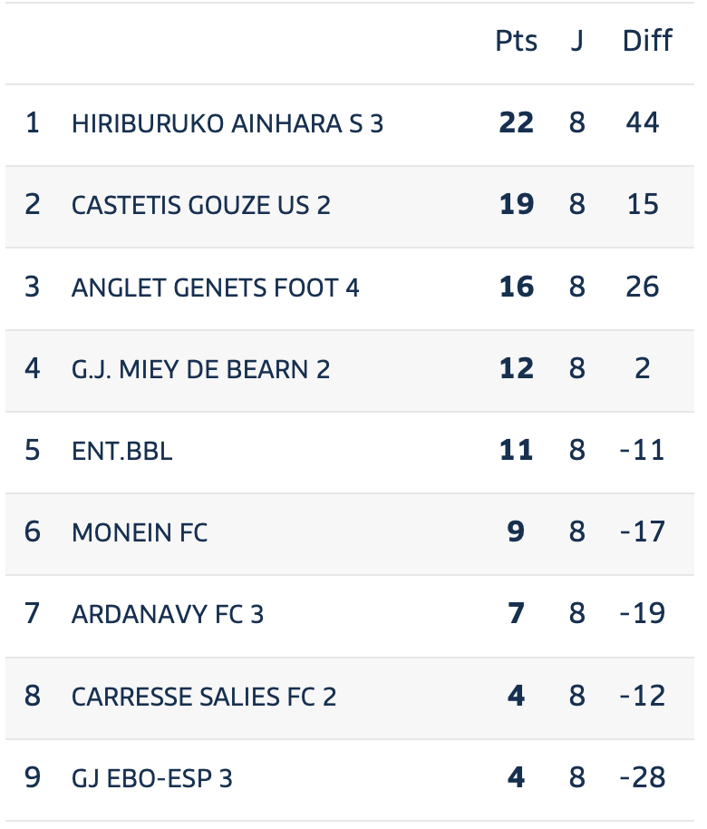The image size is (707, 829).
Task: Select the MONEIN FC team name
Action: coord(140,532)
